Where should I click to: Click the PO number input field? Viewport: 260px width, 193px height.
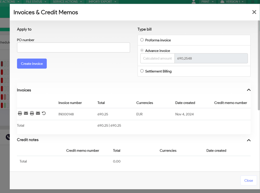[x=73, y=47]
